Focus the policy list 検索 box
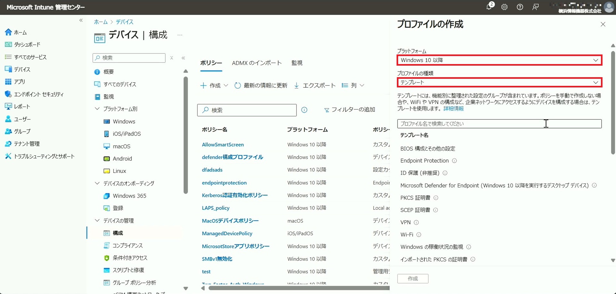 247,110
